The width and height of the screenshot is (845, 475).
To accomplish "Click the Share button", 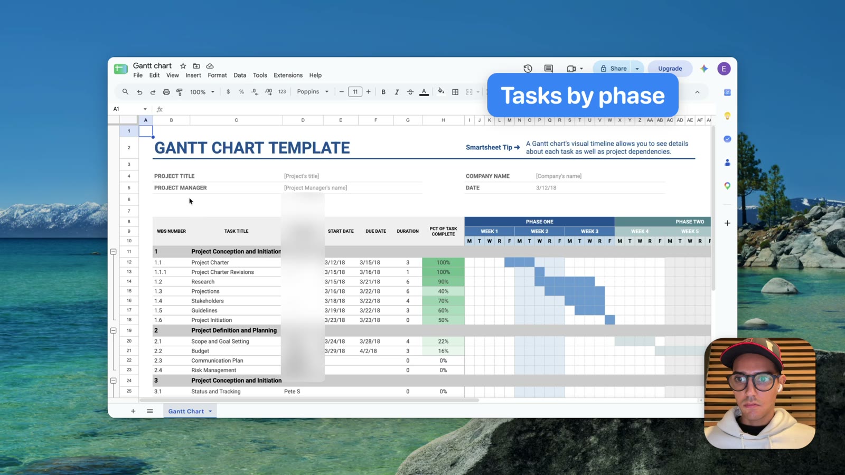I will [613, 69].
